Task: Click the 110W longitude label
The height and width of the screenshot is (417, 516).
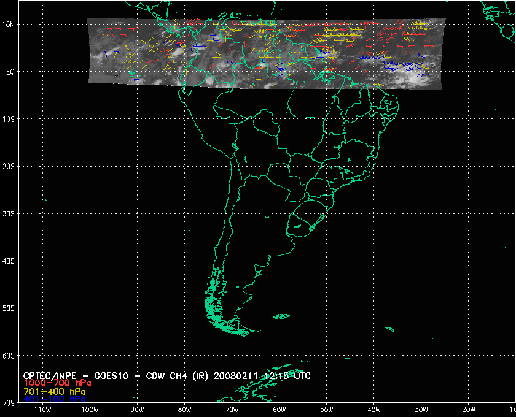Action: [43, 410]
